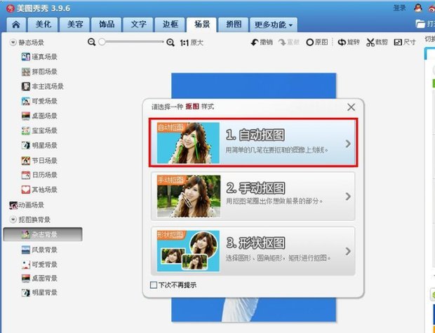Click the zoom out magnifier icon
Screen dimensions: 435x333
(x=91, y=42)
